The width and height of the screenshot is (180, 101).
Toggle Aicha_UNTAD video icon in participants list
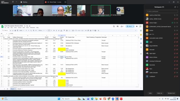[x=177, y=19]
